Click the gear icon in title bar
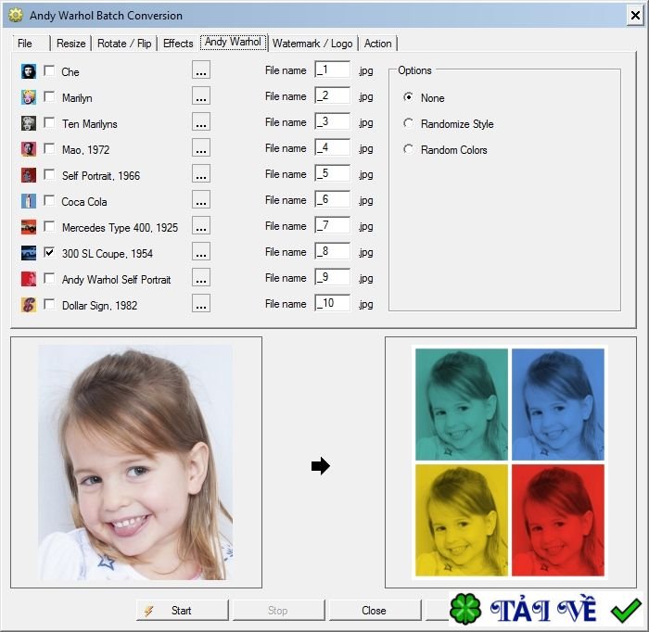Viewport: 649px width, 632px height. [16, 16]
